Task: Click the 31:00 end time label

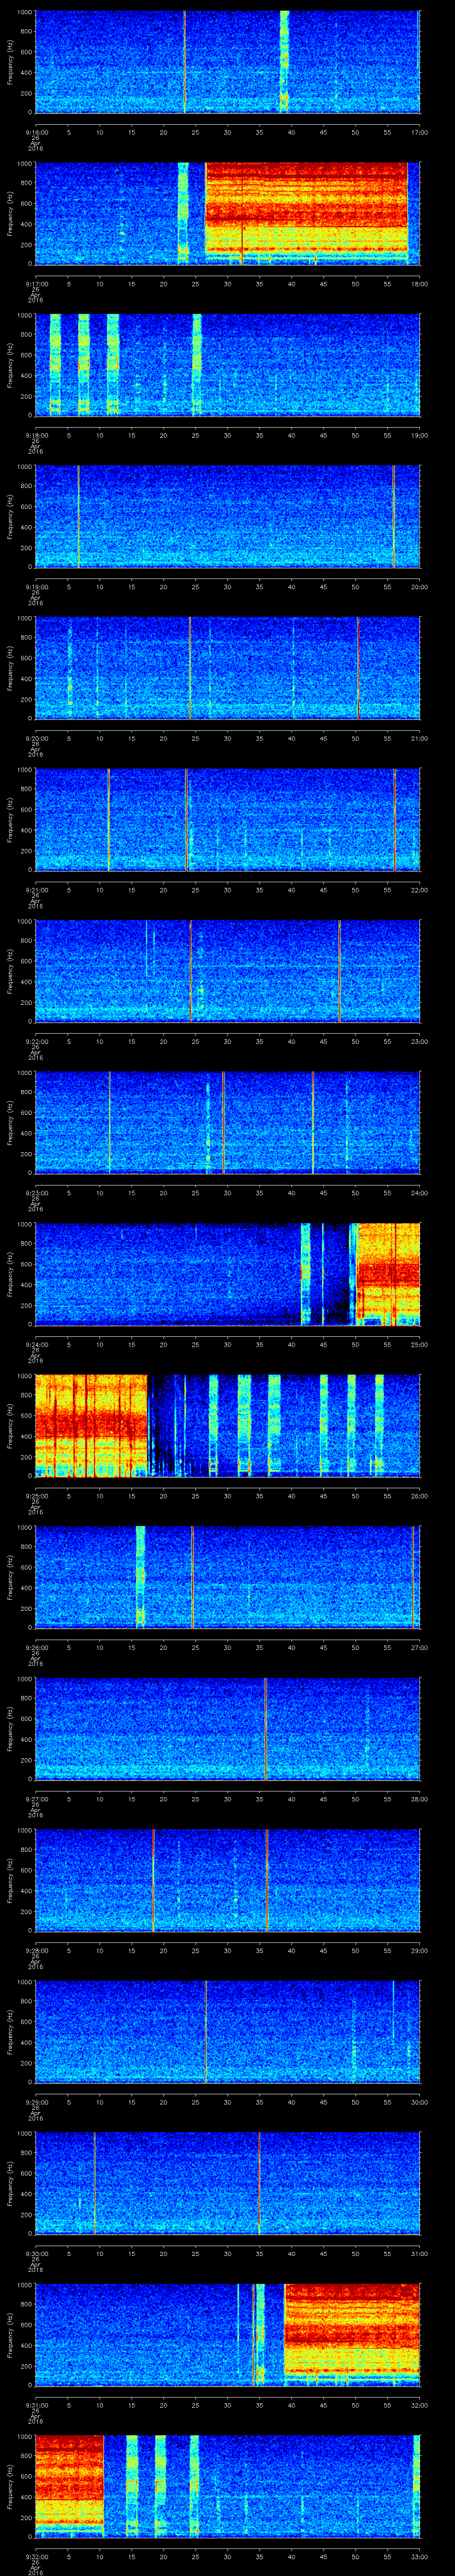Action: tap(420, 2254)
